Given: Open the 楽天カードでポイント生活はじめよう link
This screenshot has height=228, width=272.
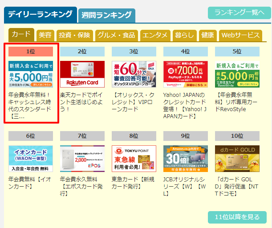Looking at the screenshot, I should [x=81, y=102].
